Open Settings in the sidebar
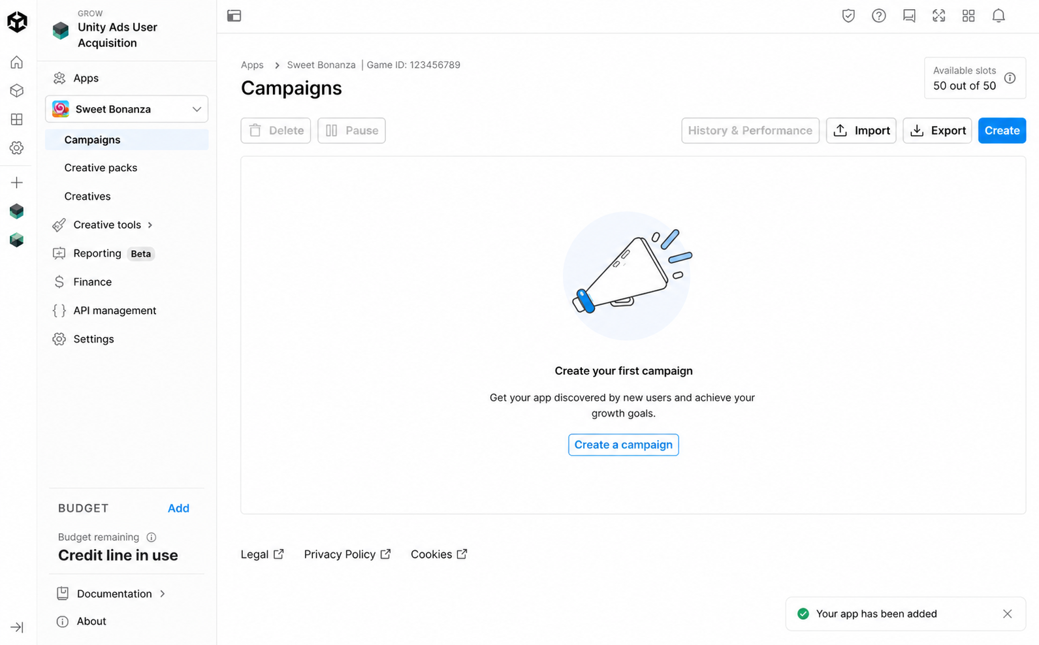This screenshot has width=1039, height=645. tap(93, 339)
